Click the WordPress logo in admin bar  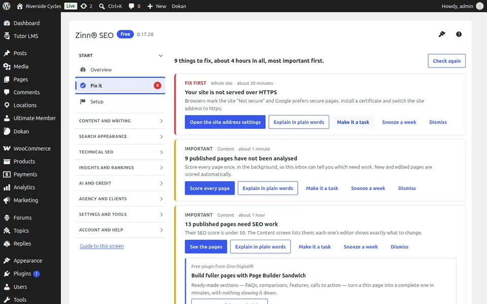coord(7,6)
